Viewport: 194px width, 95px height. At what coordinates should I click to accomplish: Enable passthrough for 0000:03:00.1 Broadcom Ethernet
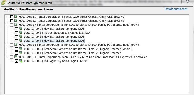[16, 53]
